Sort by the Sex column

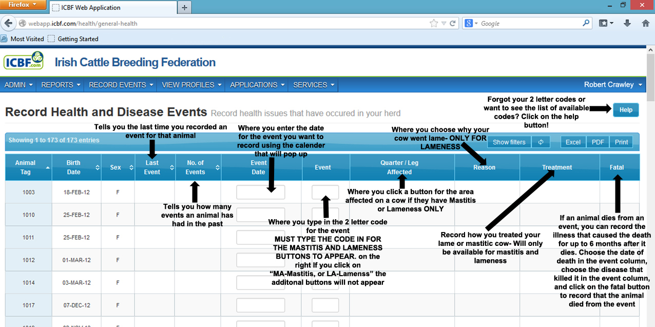(118, 167)
